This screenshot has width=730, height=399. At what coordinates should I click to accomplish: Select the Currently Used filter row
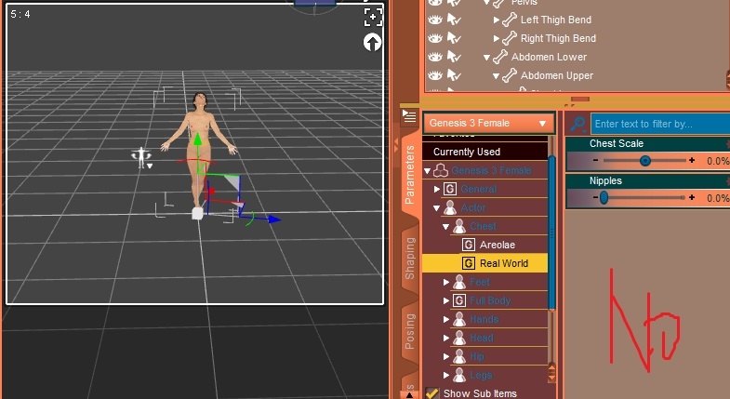pyautogui.click(x=485, y=152)
